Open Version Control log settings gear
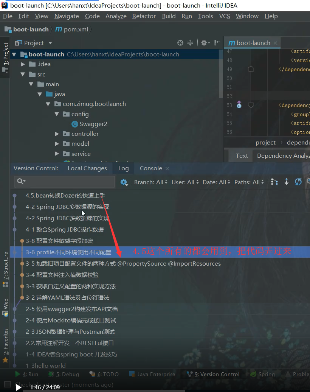The image size is (310, 392). click(124, 182)
